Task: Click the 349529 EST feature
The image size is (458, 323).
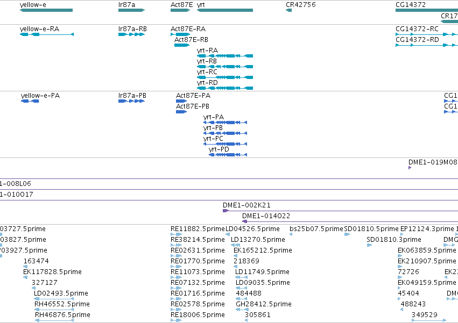Action: tap(429, 320)
